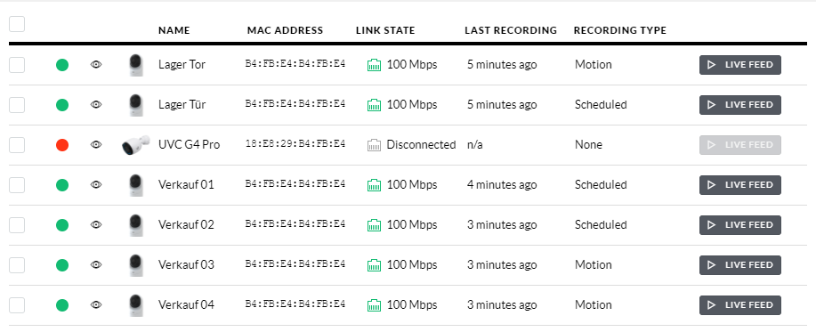This screenshot has width=816, height=332.
Task: Tick the checkbox for Lager Tür
Action: point(17,105)
